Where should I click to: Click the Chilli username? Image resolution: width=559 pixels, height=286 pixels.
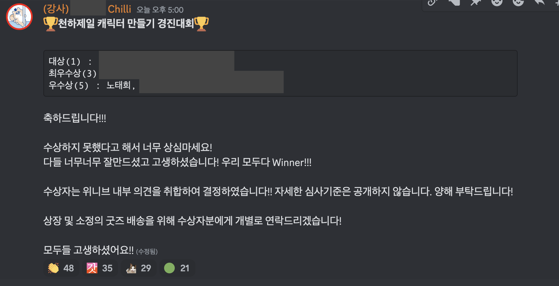[119, 9]
